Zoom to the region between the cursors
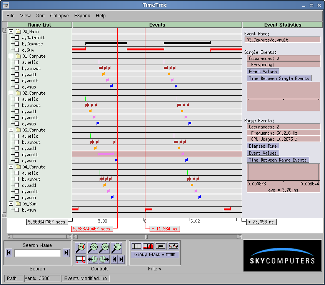The width and height of the screenshot is (325, 285). click(81, 247)
